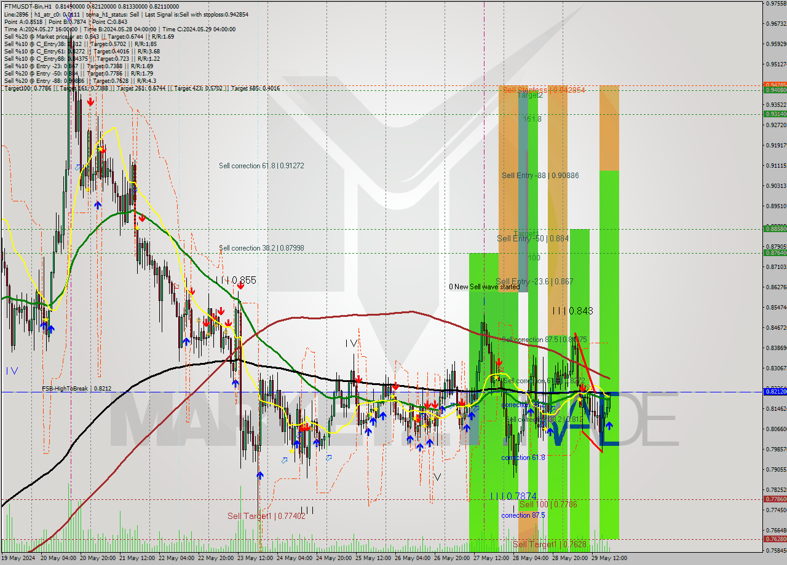Click the 'I I I 0.843' wave label

572,311
